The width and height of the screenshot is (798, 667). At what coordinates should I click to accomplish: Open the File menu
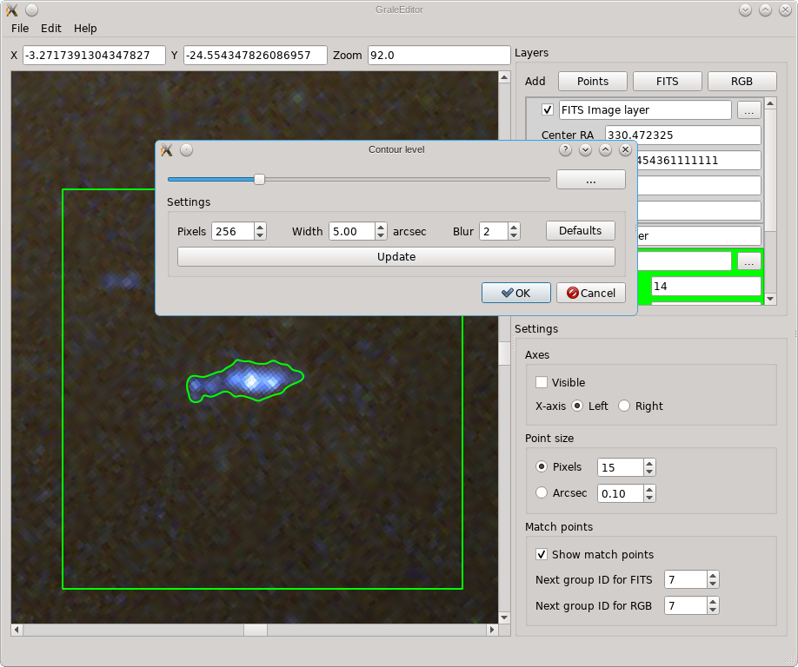pos(20,29)
